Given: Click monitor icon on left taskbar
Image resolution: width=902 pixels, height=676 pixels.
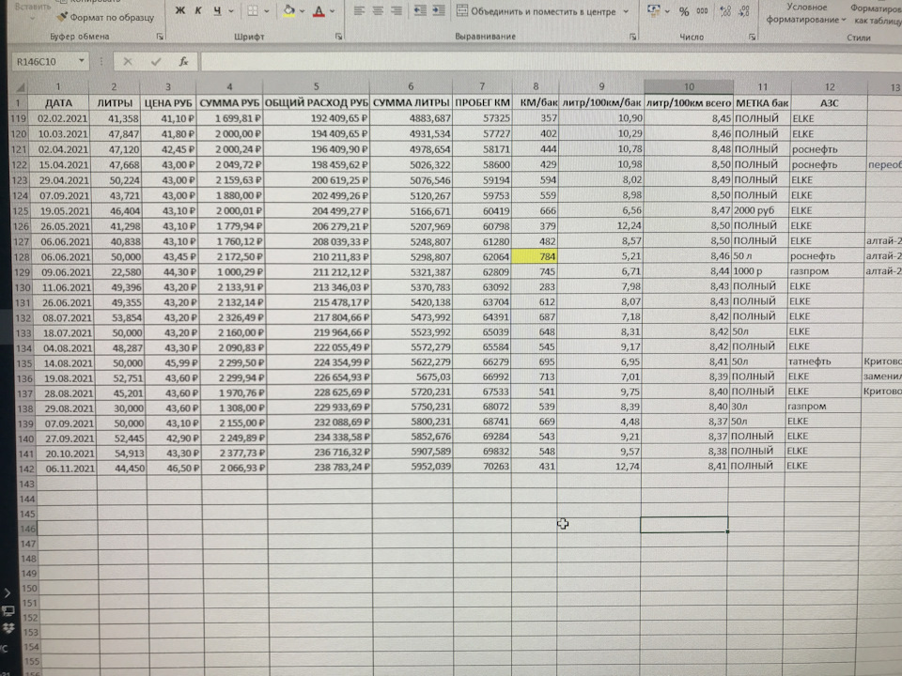Looking at the screenshot, I should 8,610.
